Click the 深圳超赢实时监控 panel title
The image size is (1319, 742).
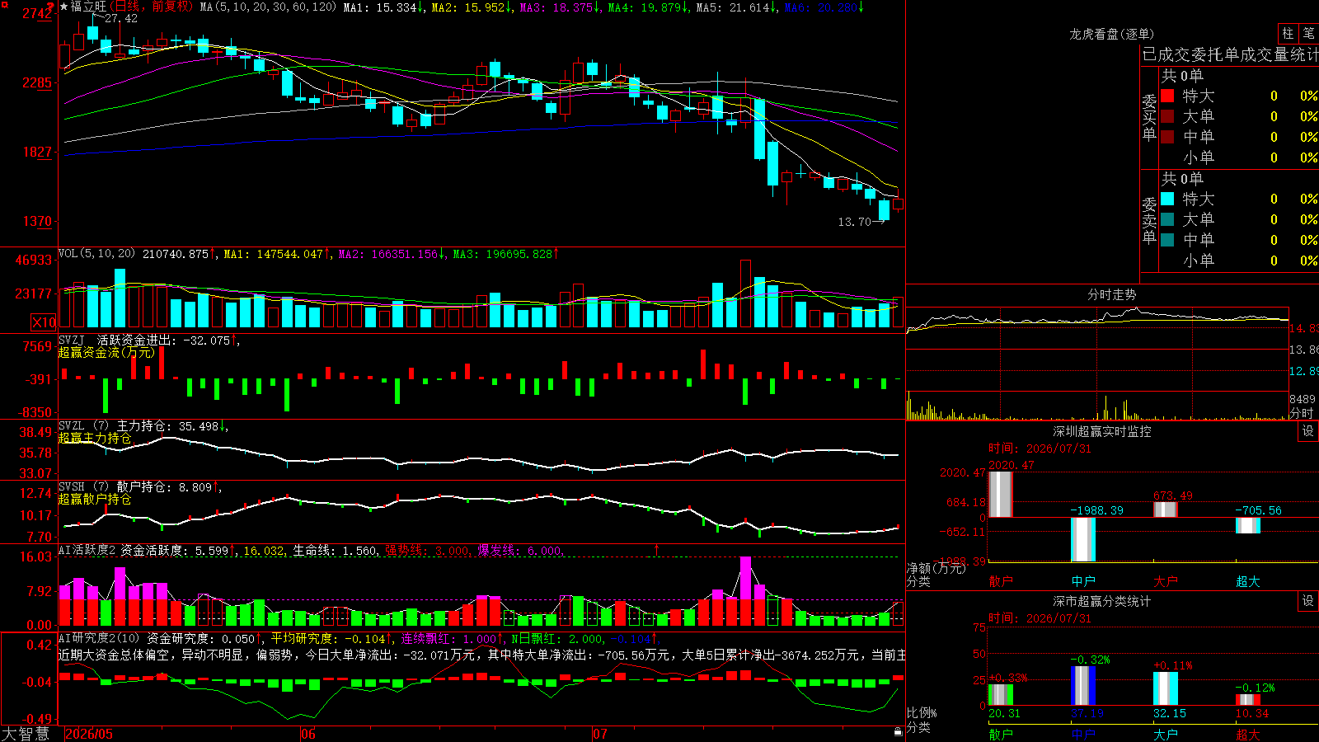click(x=1101, y=431)
